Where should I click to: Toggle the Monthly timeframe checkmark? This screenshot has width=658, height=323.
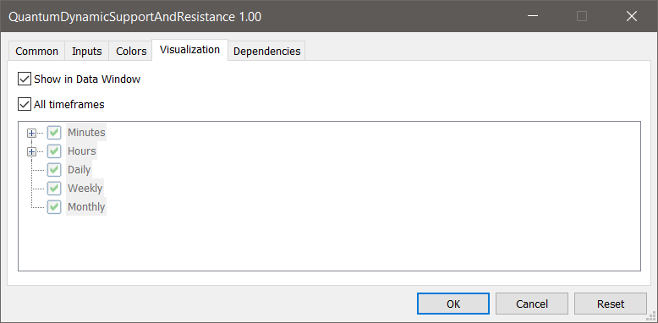[x=54, y=207]
